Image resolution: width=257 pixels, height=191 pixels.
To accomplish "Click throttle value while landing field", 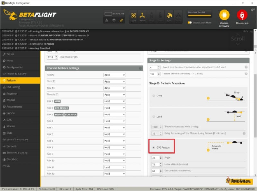I will coord(157,127).
